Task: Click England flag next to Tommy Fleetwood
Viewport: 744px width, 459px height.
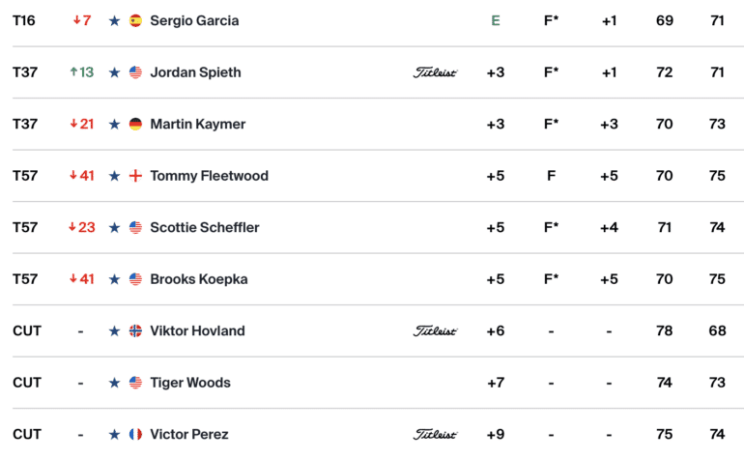Action: coord(135,176)
